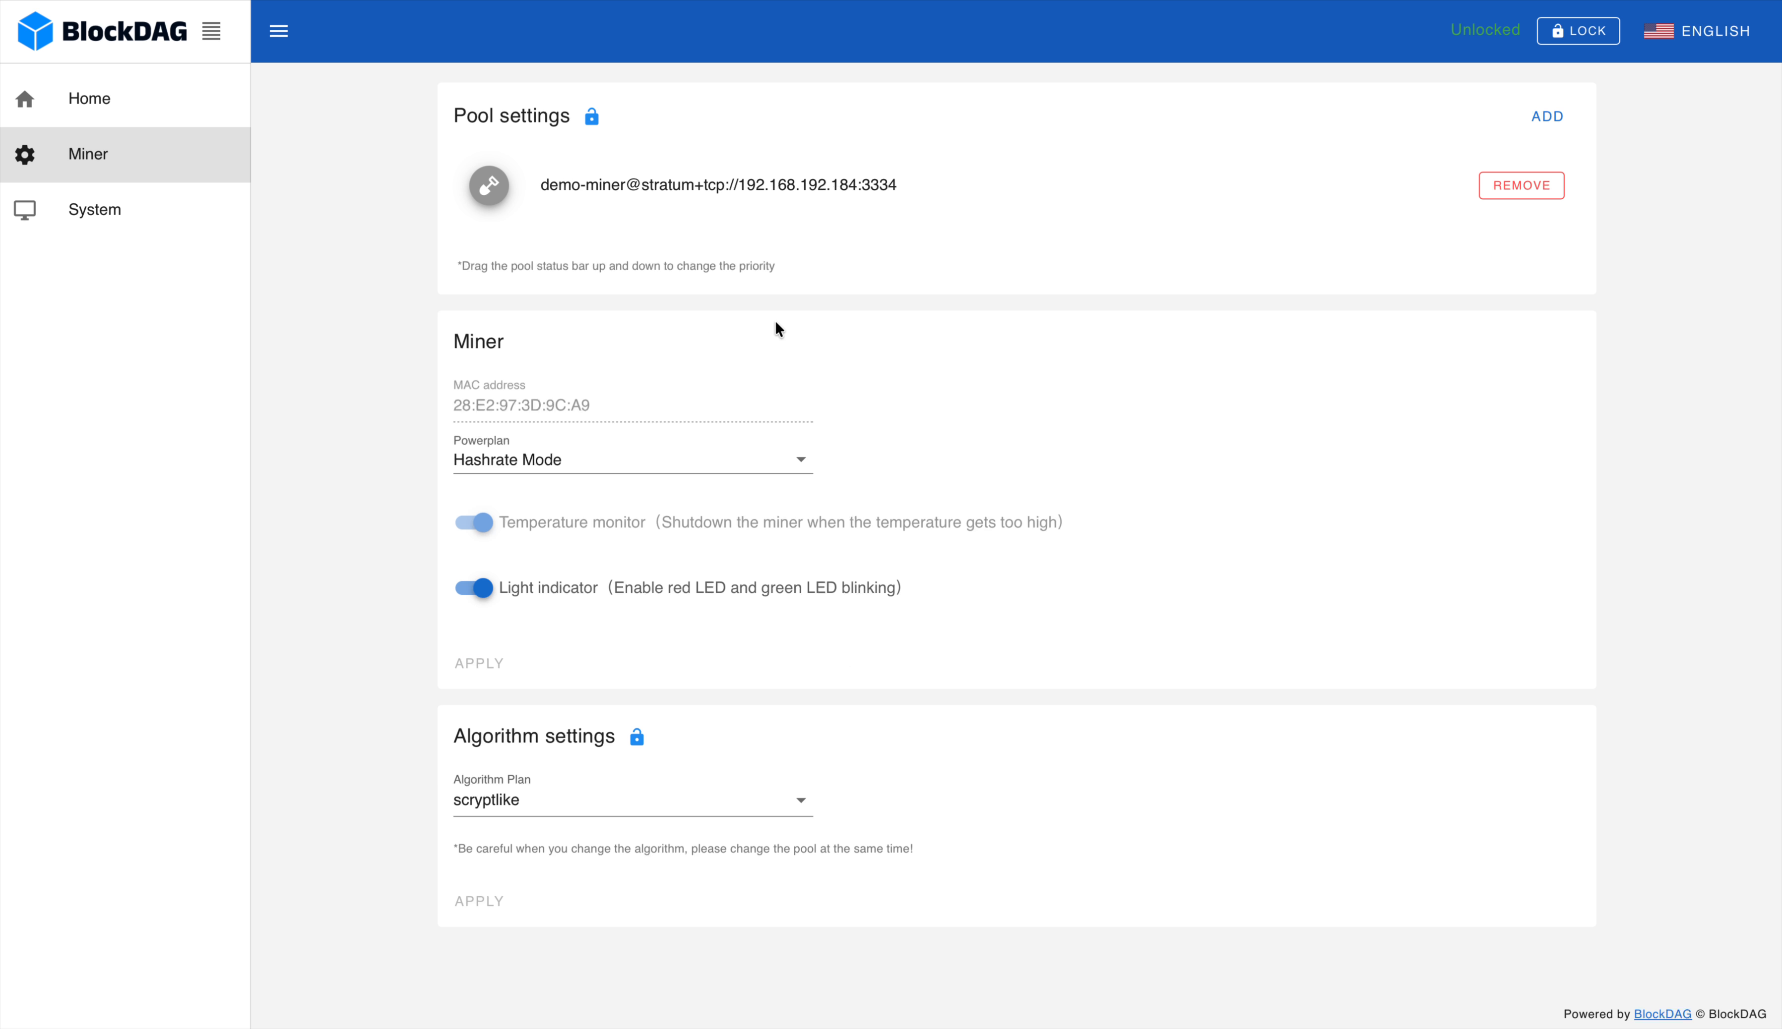This screenshot has height=1029, width=1782.
Task: Disable the Temperature monitor toggle
Action: click(x=472, y=522)
